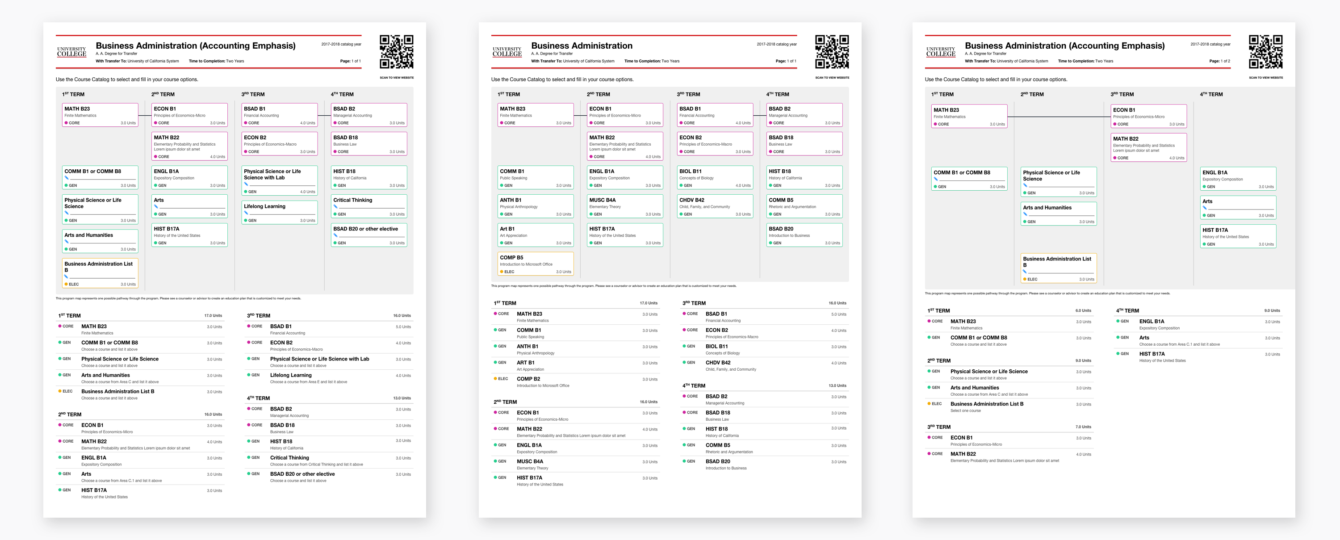Click the QR code on the plain Business Administration page
The image size is (1340, 540).
[832, 52]
